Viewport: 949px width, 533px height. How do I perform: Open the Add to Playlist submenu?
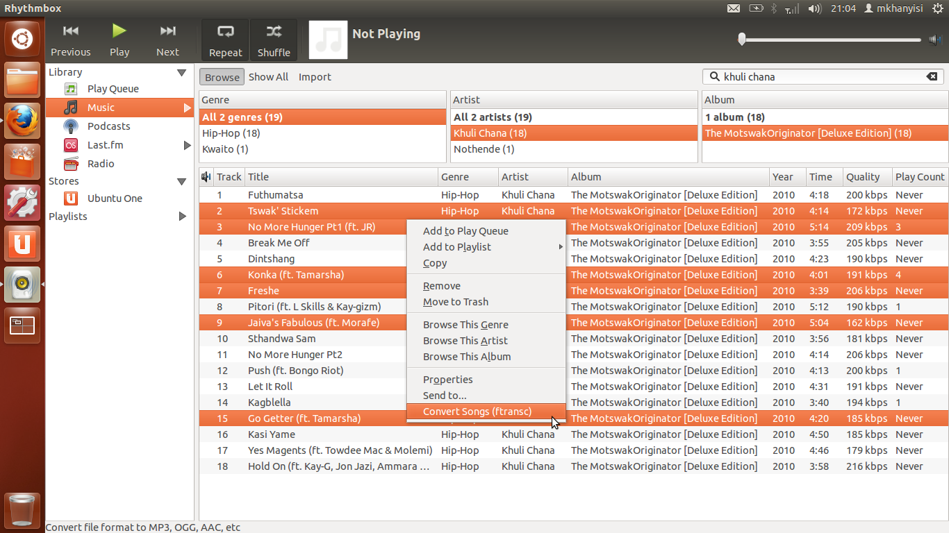pos(486,247)
